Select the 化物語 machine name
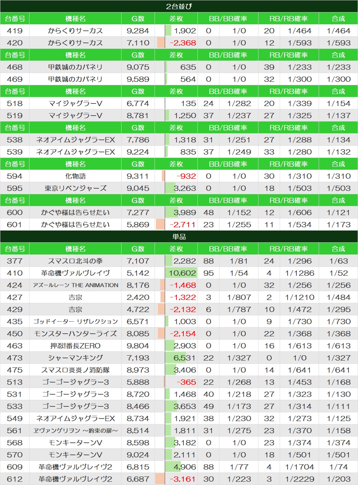 [75, 176]
